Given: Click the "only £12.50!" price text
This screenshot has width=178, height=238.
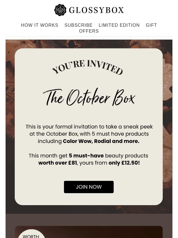Looking at the screenshot, I should pos(124,163).
